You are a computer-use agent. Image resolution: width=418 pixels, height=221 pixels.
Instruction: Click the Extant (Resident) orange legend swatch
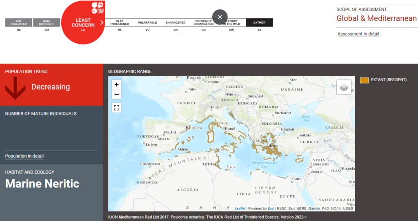click(x=364, y=80)
